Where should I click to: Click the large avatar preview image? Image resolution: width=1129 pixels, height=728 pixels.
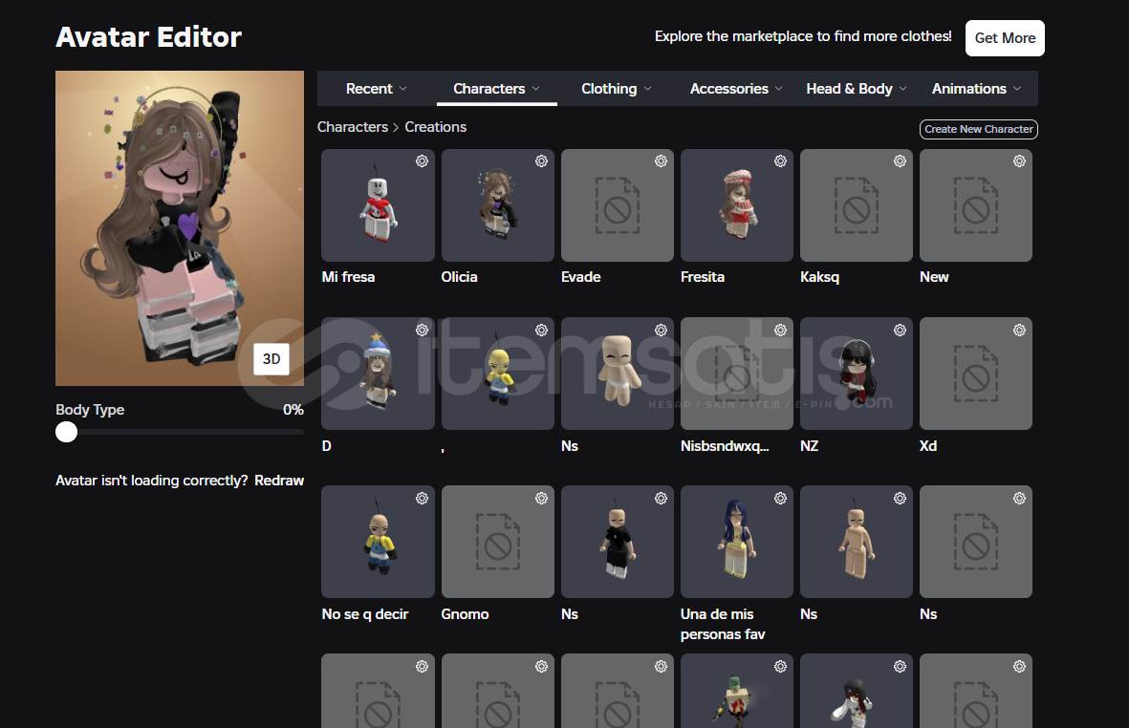pyautogui.click(x=180, y=228)
